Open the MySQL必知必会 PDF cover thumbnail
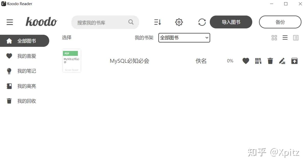The width and height of the screenshot is (307, 166). [72, 61]
